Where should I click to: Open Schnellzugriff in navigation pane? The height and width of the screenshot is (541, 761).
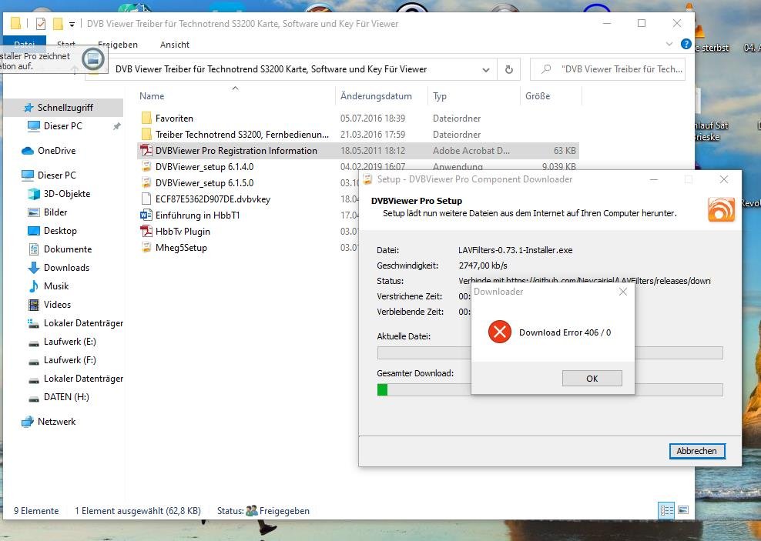click(x=65, y=108)
